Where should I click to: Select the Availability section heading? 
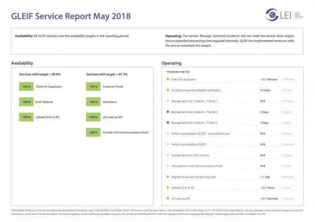22,63
